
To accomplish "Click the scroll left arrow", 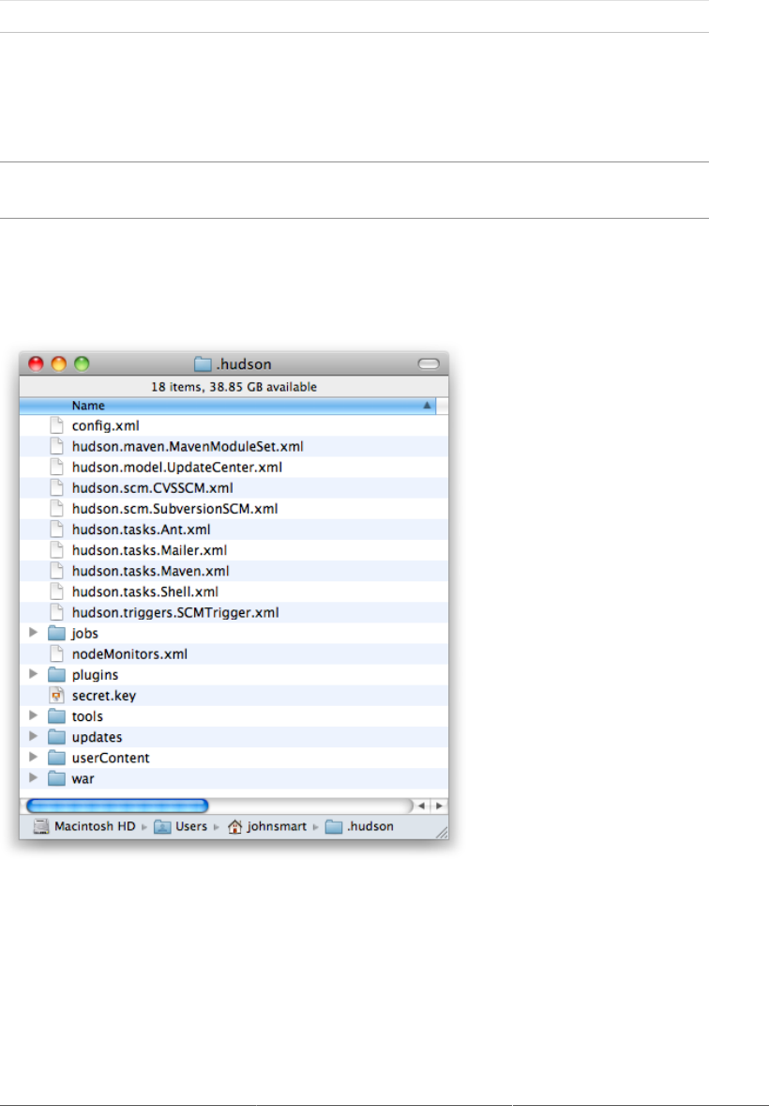I will [421, 806].
